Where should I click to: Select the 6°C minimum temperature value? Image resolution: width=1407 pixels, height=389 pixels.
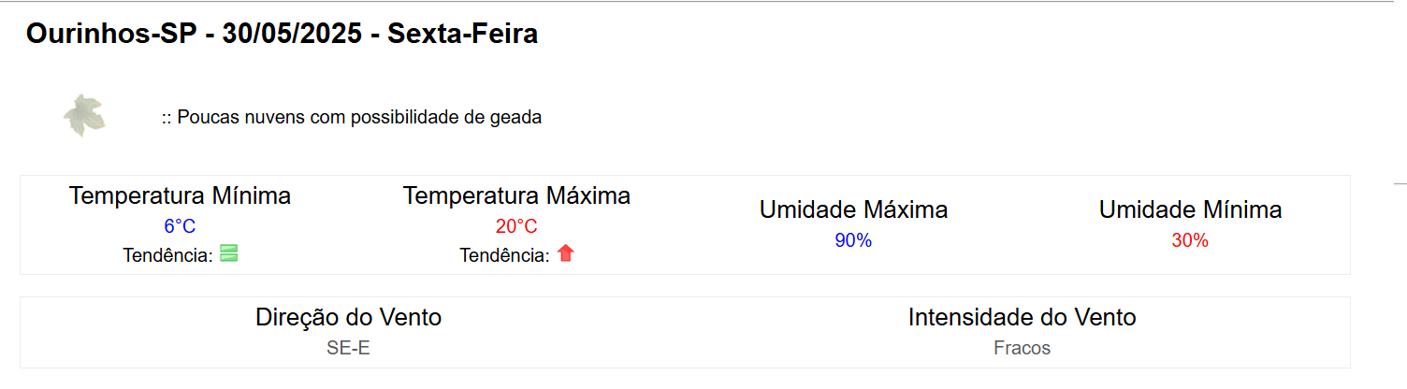coord(180,226)
